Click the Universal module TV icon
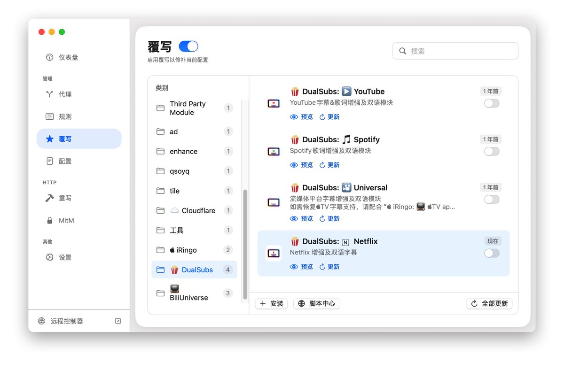This screenshot has width=564, height=370. click(274, 202)
